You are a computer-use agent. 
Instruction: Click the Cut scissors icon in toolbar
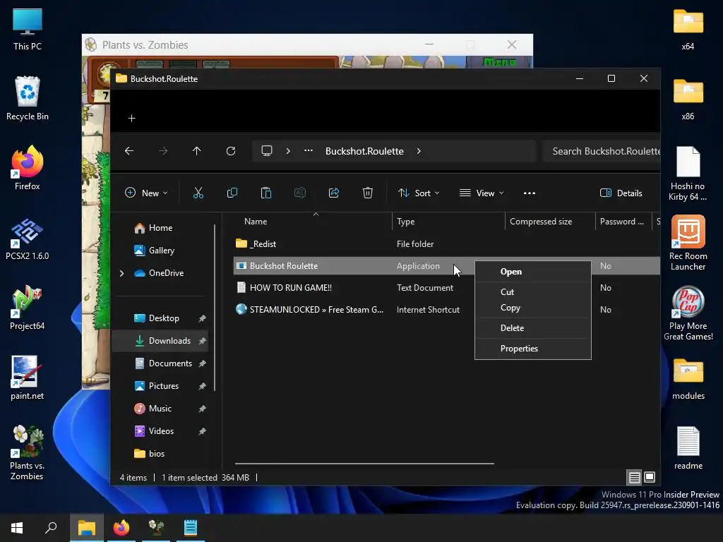[x=198, y=193]
